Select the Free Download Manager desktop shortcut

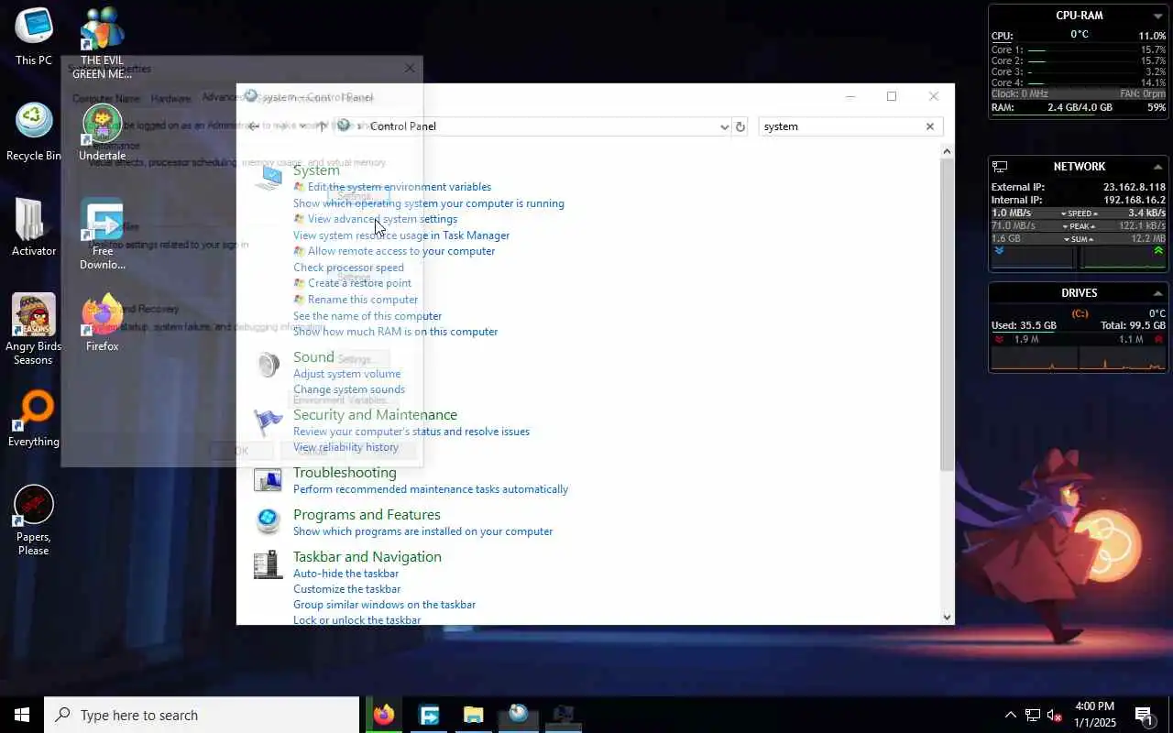pos(103,234)
